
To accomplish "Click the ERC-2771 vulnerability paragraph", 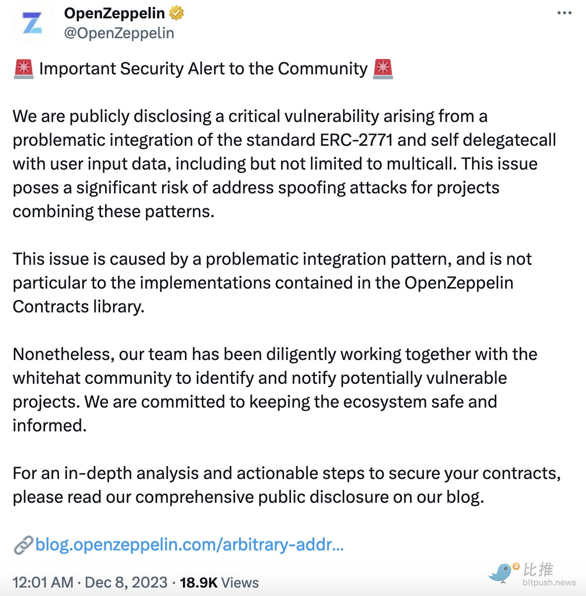I will 285,164.
